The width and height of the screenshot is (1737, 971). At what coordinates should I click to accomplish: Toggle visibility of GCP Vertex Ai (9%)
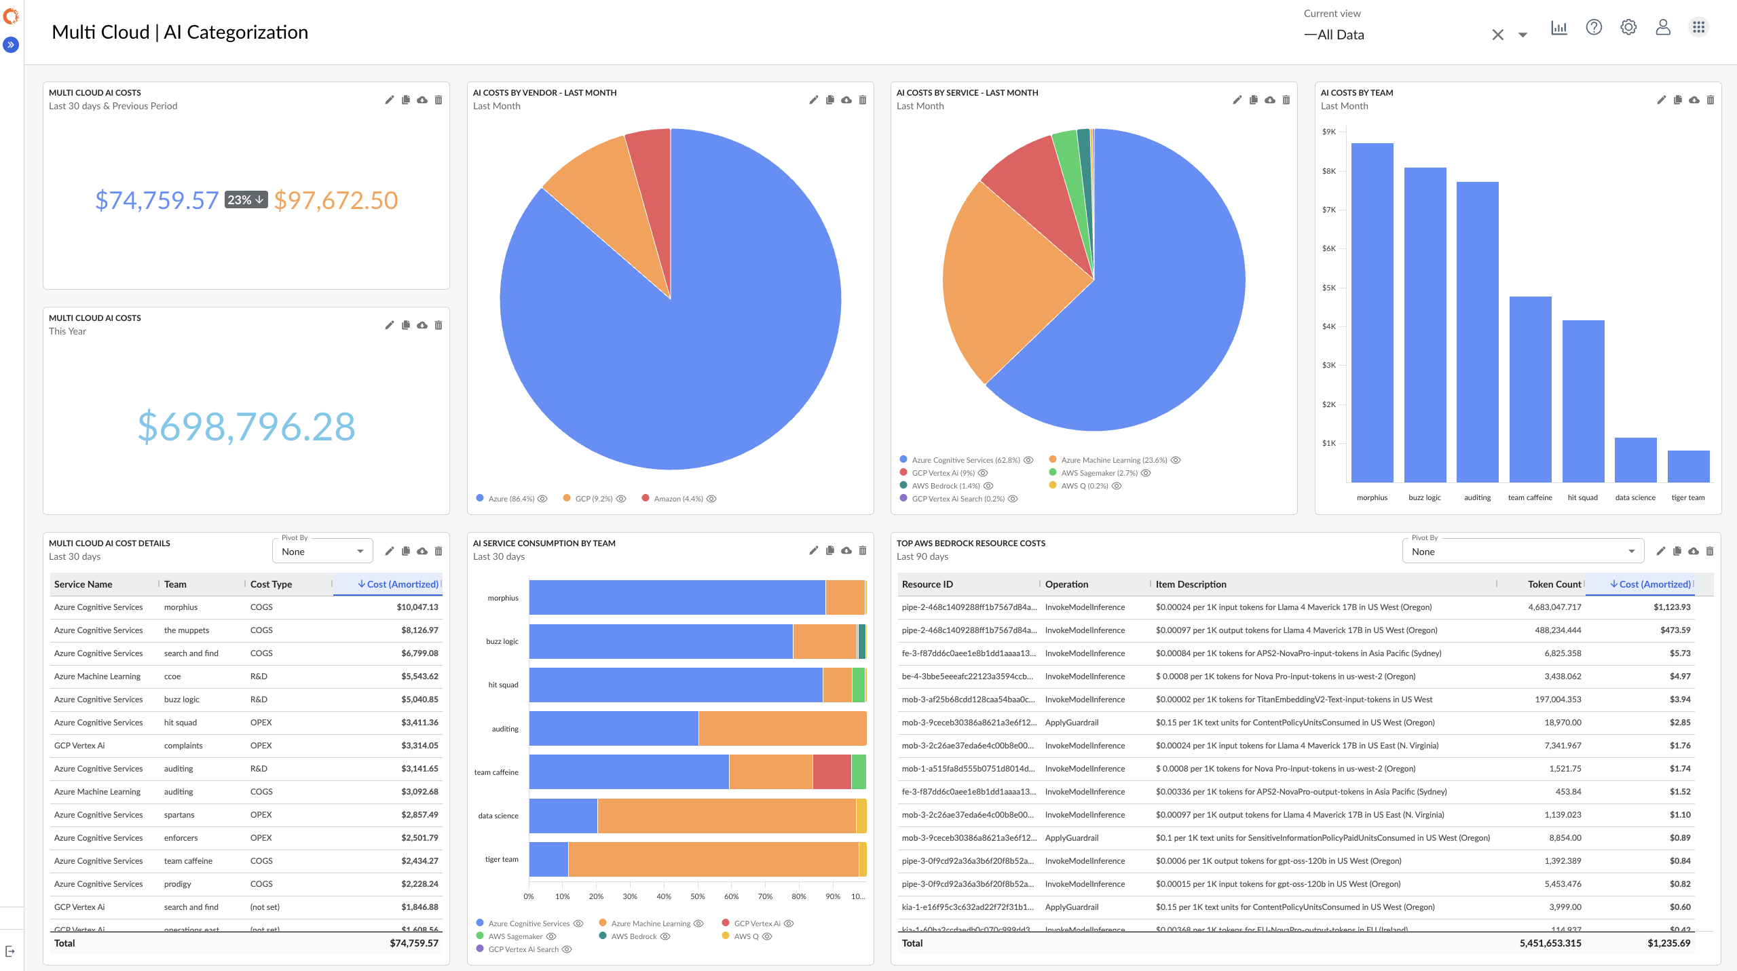pyautogui.click(x=982, y=473)
